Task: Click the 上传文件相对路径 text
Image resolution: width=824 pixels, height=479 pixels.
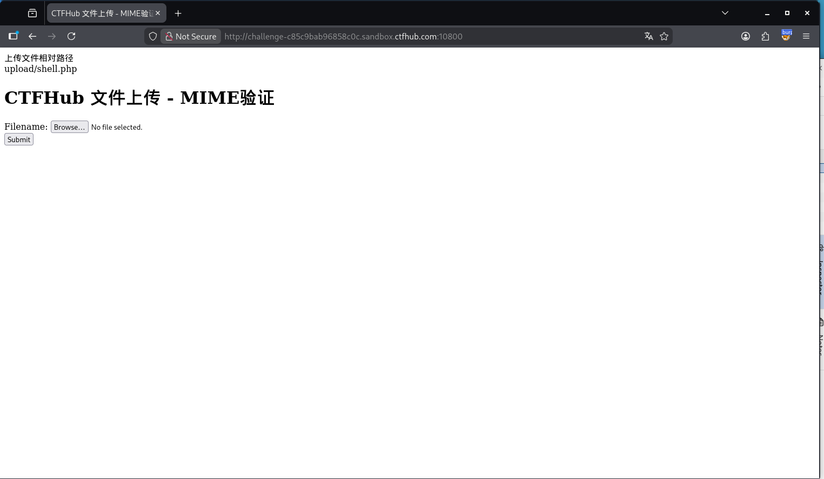Action: click(x=39, y=58)
